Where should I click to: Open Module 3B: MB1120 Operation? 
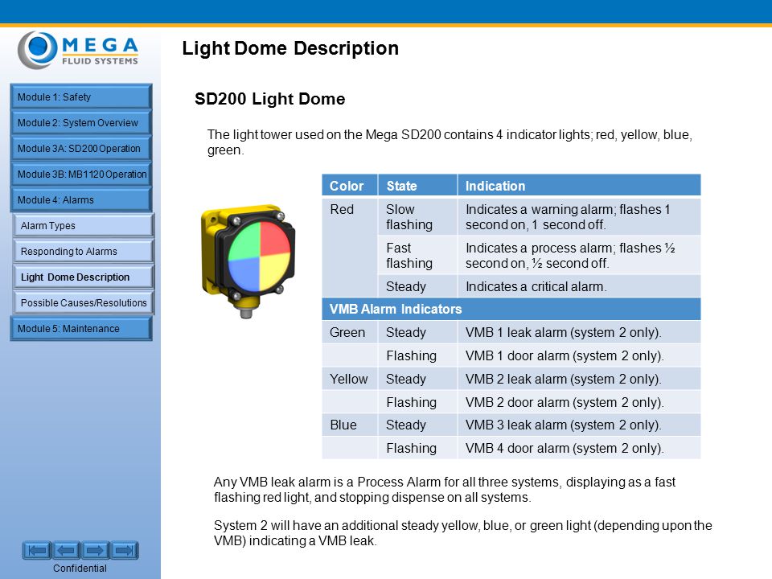click(x=80, y=174)
